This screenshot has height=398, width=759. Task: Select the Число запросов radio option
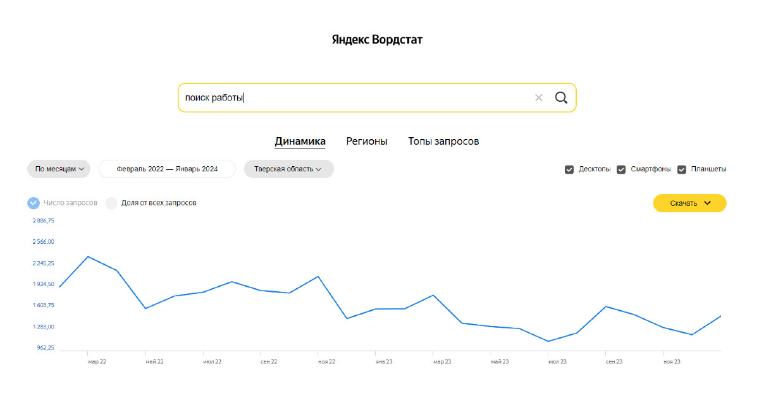coord(34,203)
